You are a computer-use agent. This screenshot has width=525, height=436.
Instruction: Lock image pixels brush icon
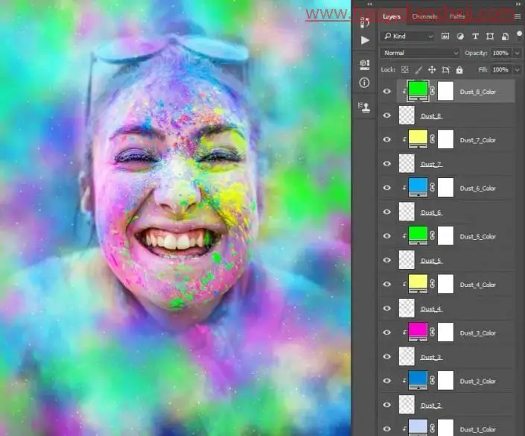tap(419, 70)
